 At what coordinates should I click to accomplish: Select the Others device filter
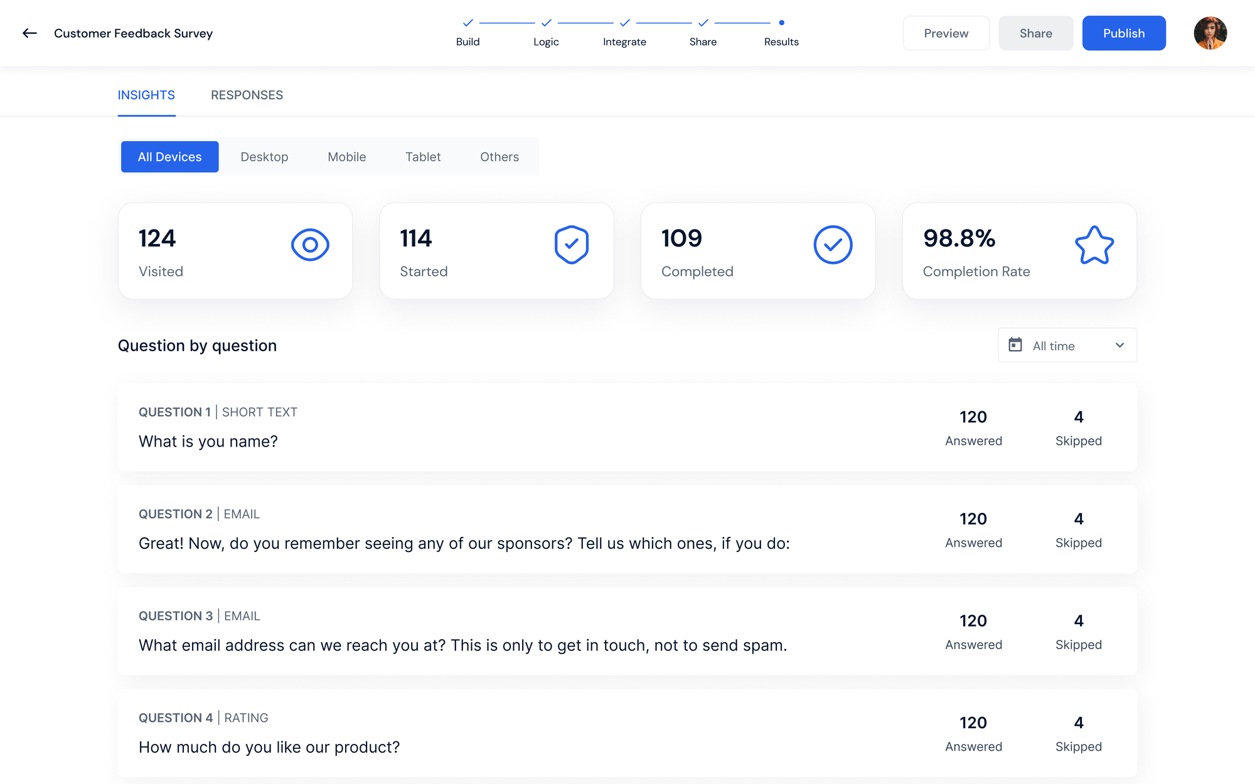pyautogui.click(x=499, y=156)
